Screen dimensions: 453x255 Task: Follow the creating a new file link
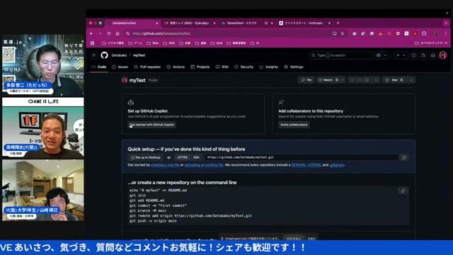coord(165,165)
